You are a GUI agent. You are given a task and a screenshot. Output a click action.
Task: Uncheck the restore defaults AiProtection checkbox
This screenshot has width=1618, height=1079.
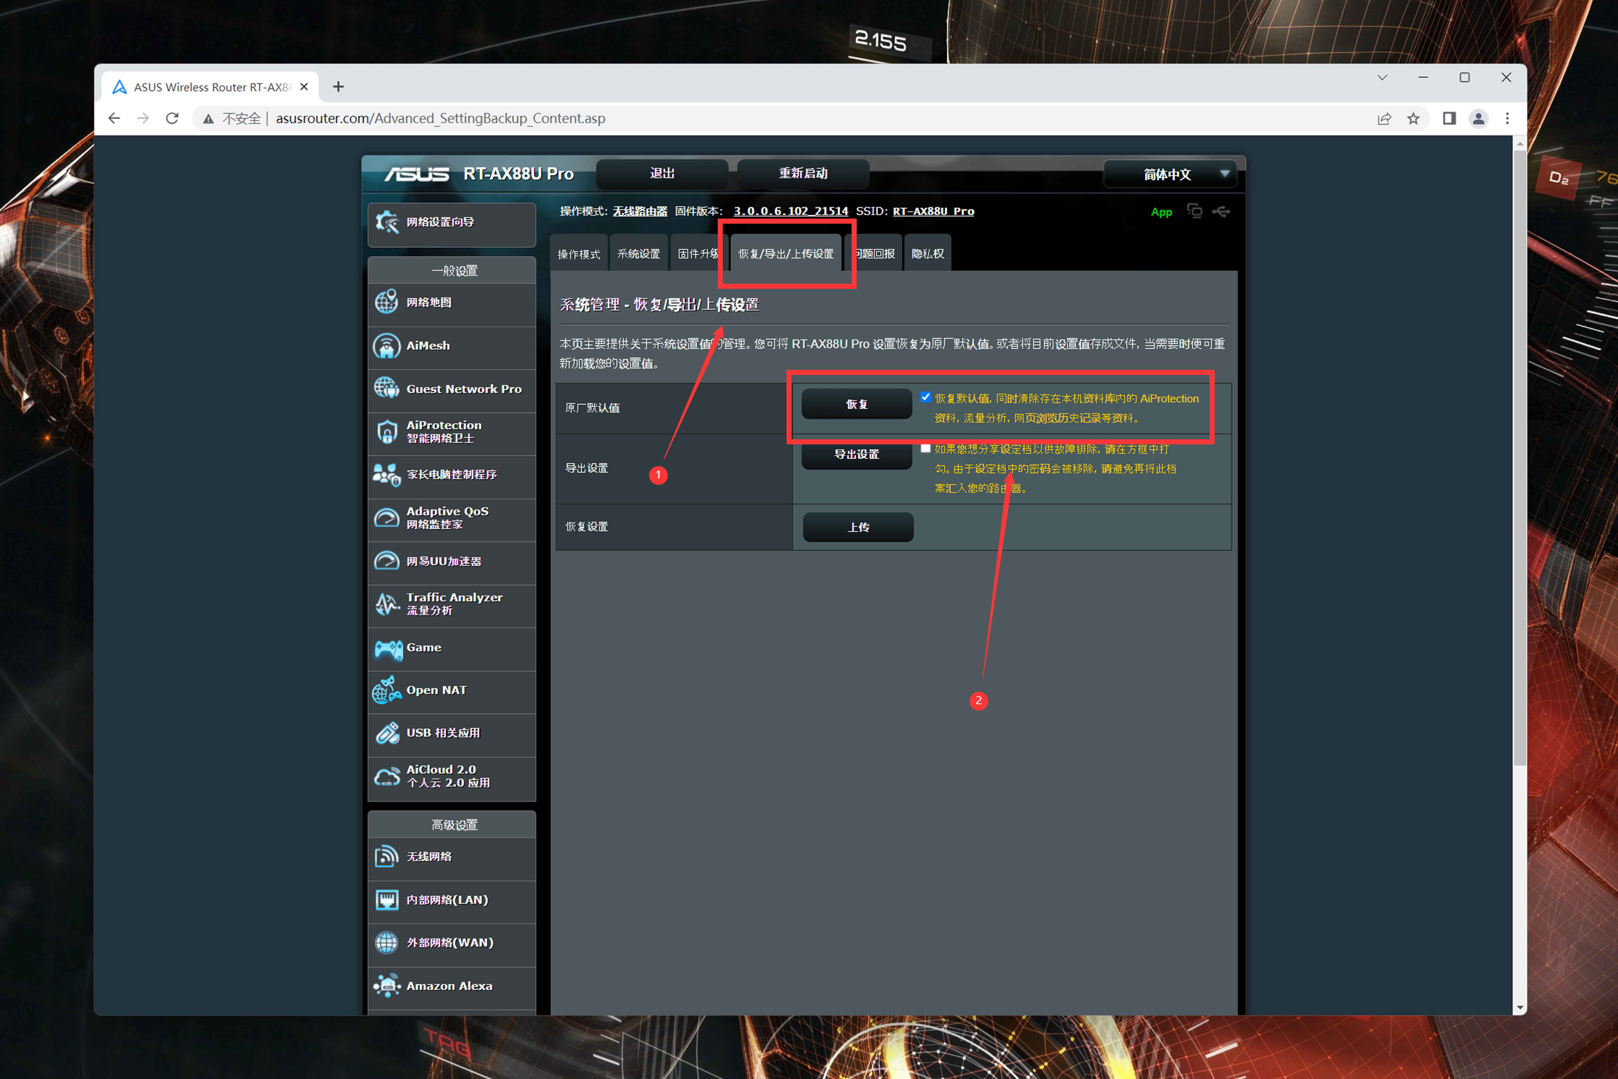coord(926,397)
